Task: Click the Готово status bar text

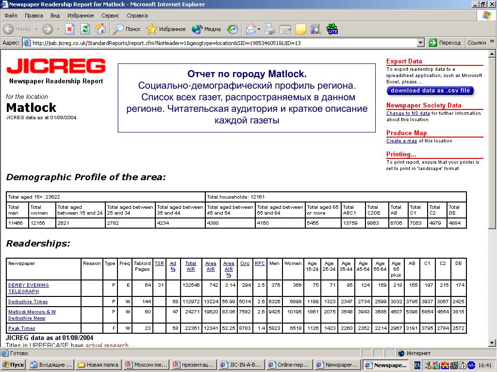Action: pos(19,353)
